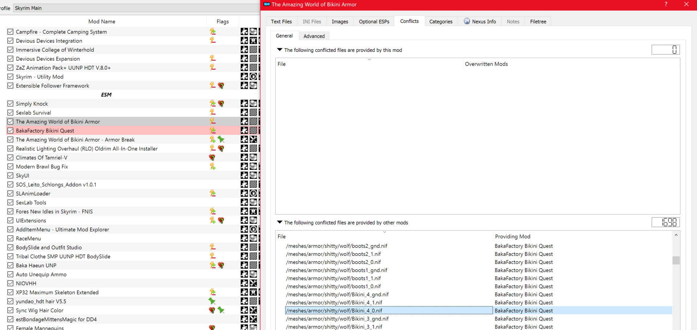Toggle the Auto Unequip Ammo checkbox
The width and height of the screenshot is (697, 330).
click(11, 274)
